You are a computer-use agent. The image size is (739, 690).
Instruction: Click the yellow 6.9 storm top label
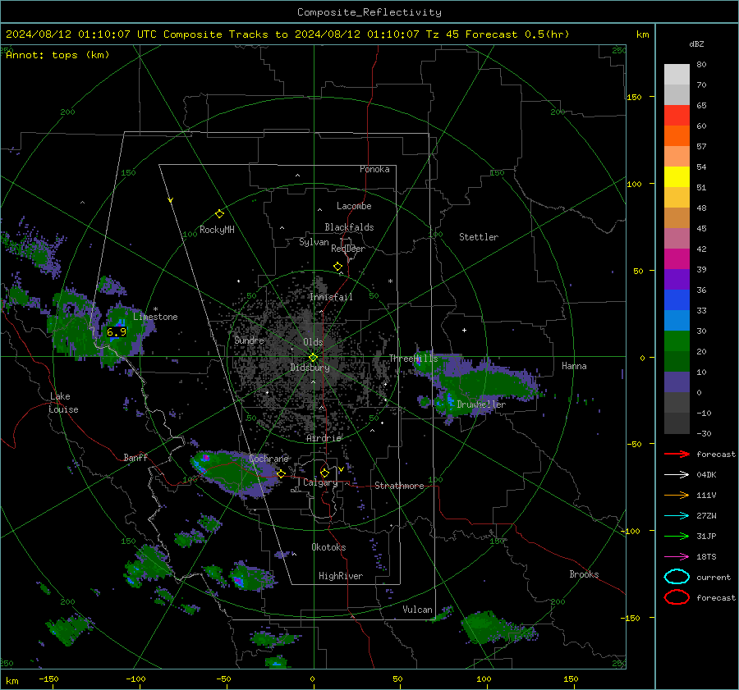click(x=116, y=332)
